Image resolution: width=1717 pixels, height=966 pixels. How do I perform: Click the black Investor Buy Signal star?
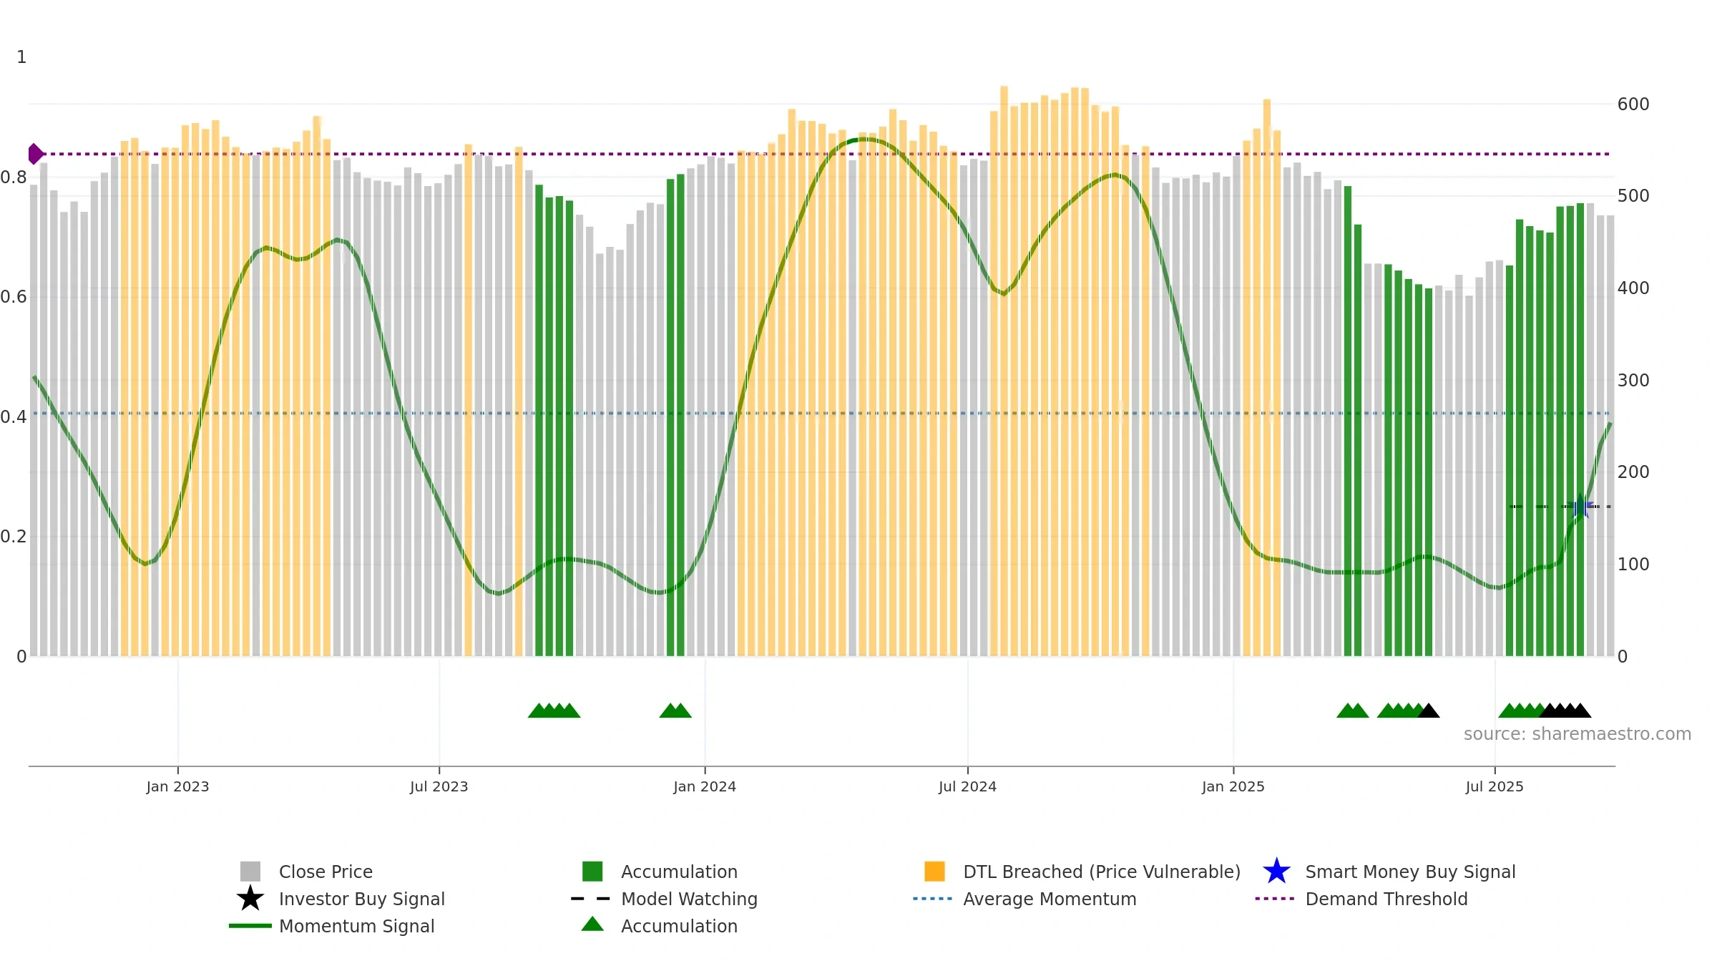pyautogui.click(x=250, y=898)
